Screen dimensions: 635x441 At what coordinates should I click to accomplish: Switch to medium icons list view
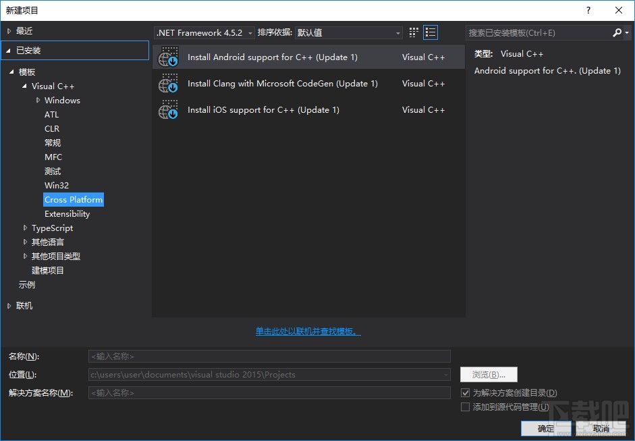431,32
